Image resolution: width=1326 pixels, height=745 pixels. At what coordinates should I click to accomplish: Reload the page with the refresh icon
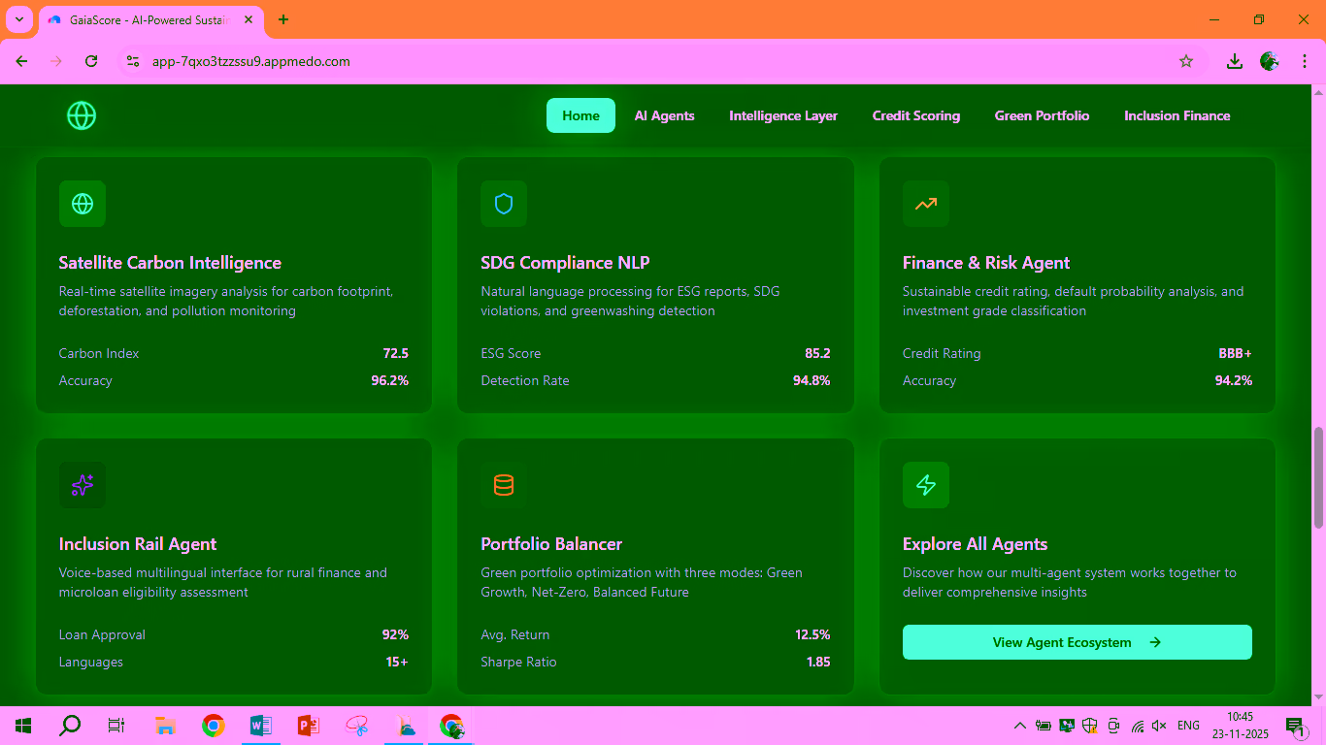[x=91, y=61]
